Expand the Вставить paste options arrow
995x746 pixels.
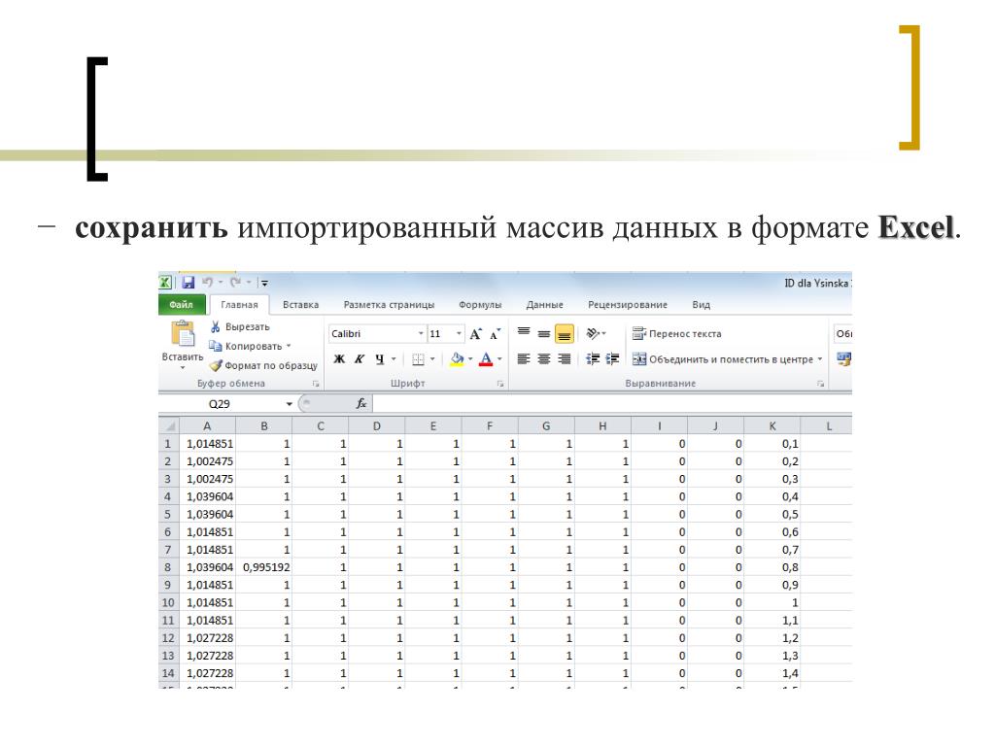click(x=183, y=367)
